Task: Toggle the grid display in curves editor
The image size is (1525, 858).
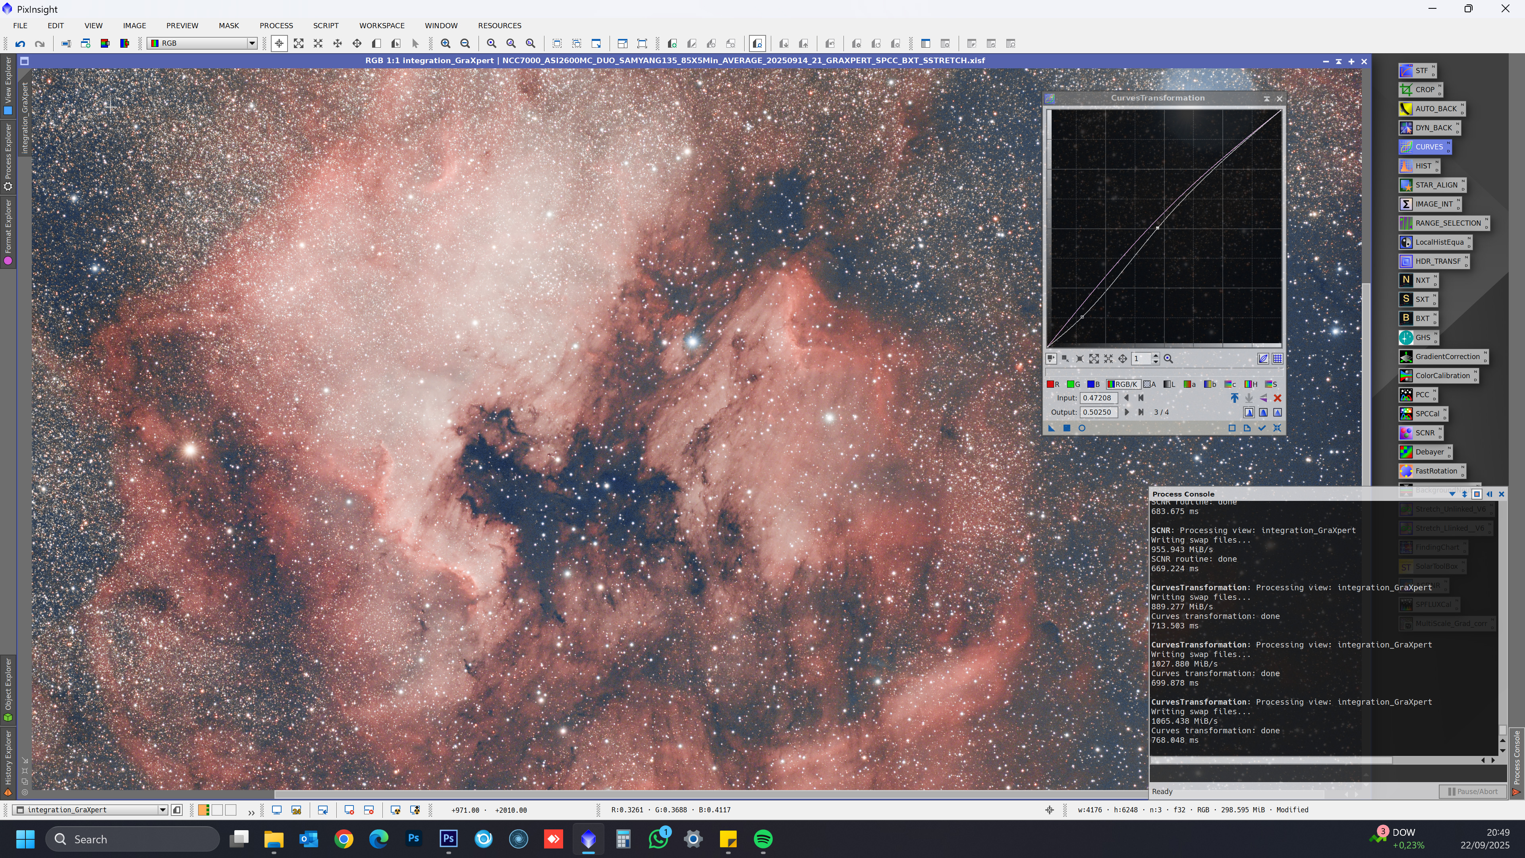Action: [1278, 359]
